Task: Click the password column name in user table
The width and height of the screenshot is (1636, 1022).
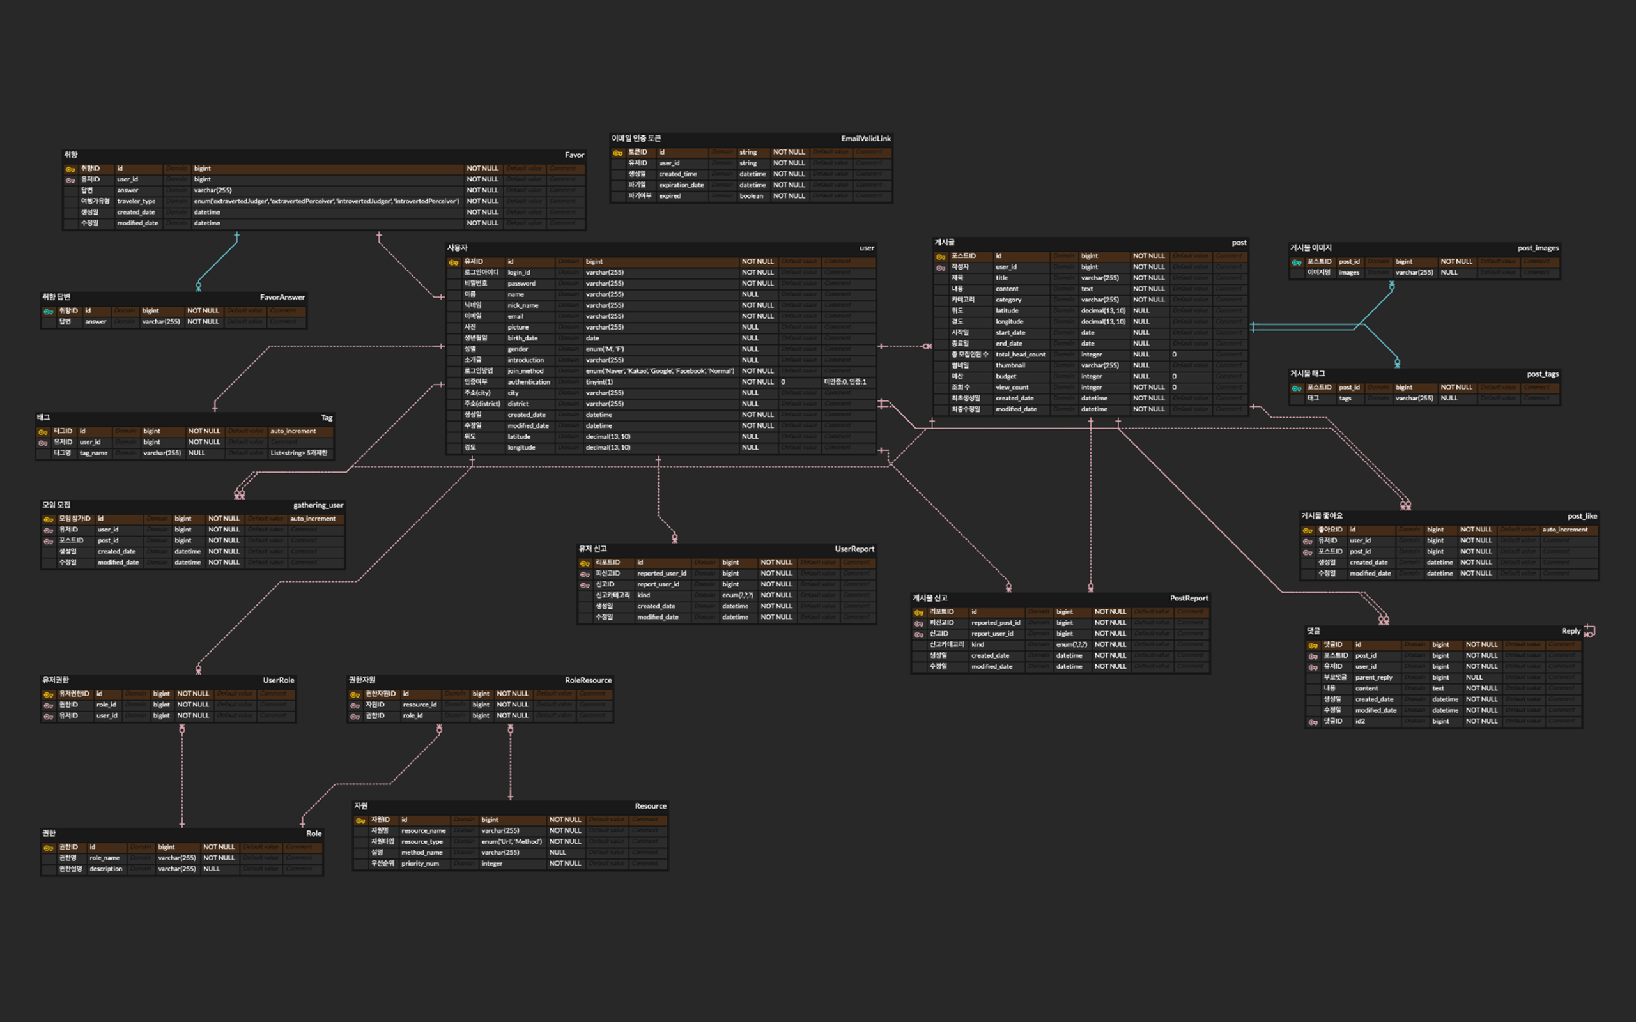Action: coord(521,284)
